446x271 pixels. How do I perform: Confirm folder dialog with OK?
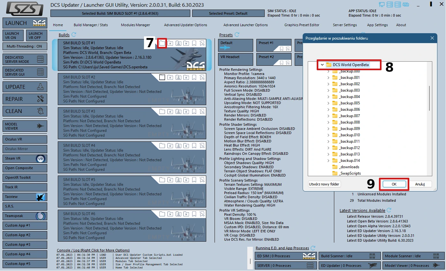(x=394, y=184)
